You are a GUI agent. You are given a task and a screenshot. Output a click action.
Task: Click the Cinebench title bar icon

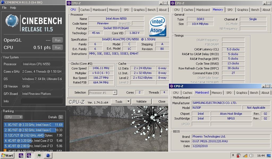click(2, 2)
